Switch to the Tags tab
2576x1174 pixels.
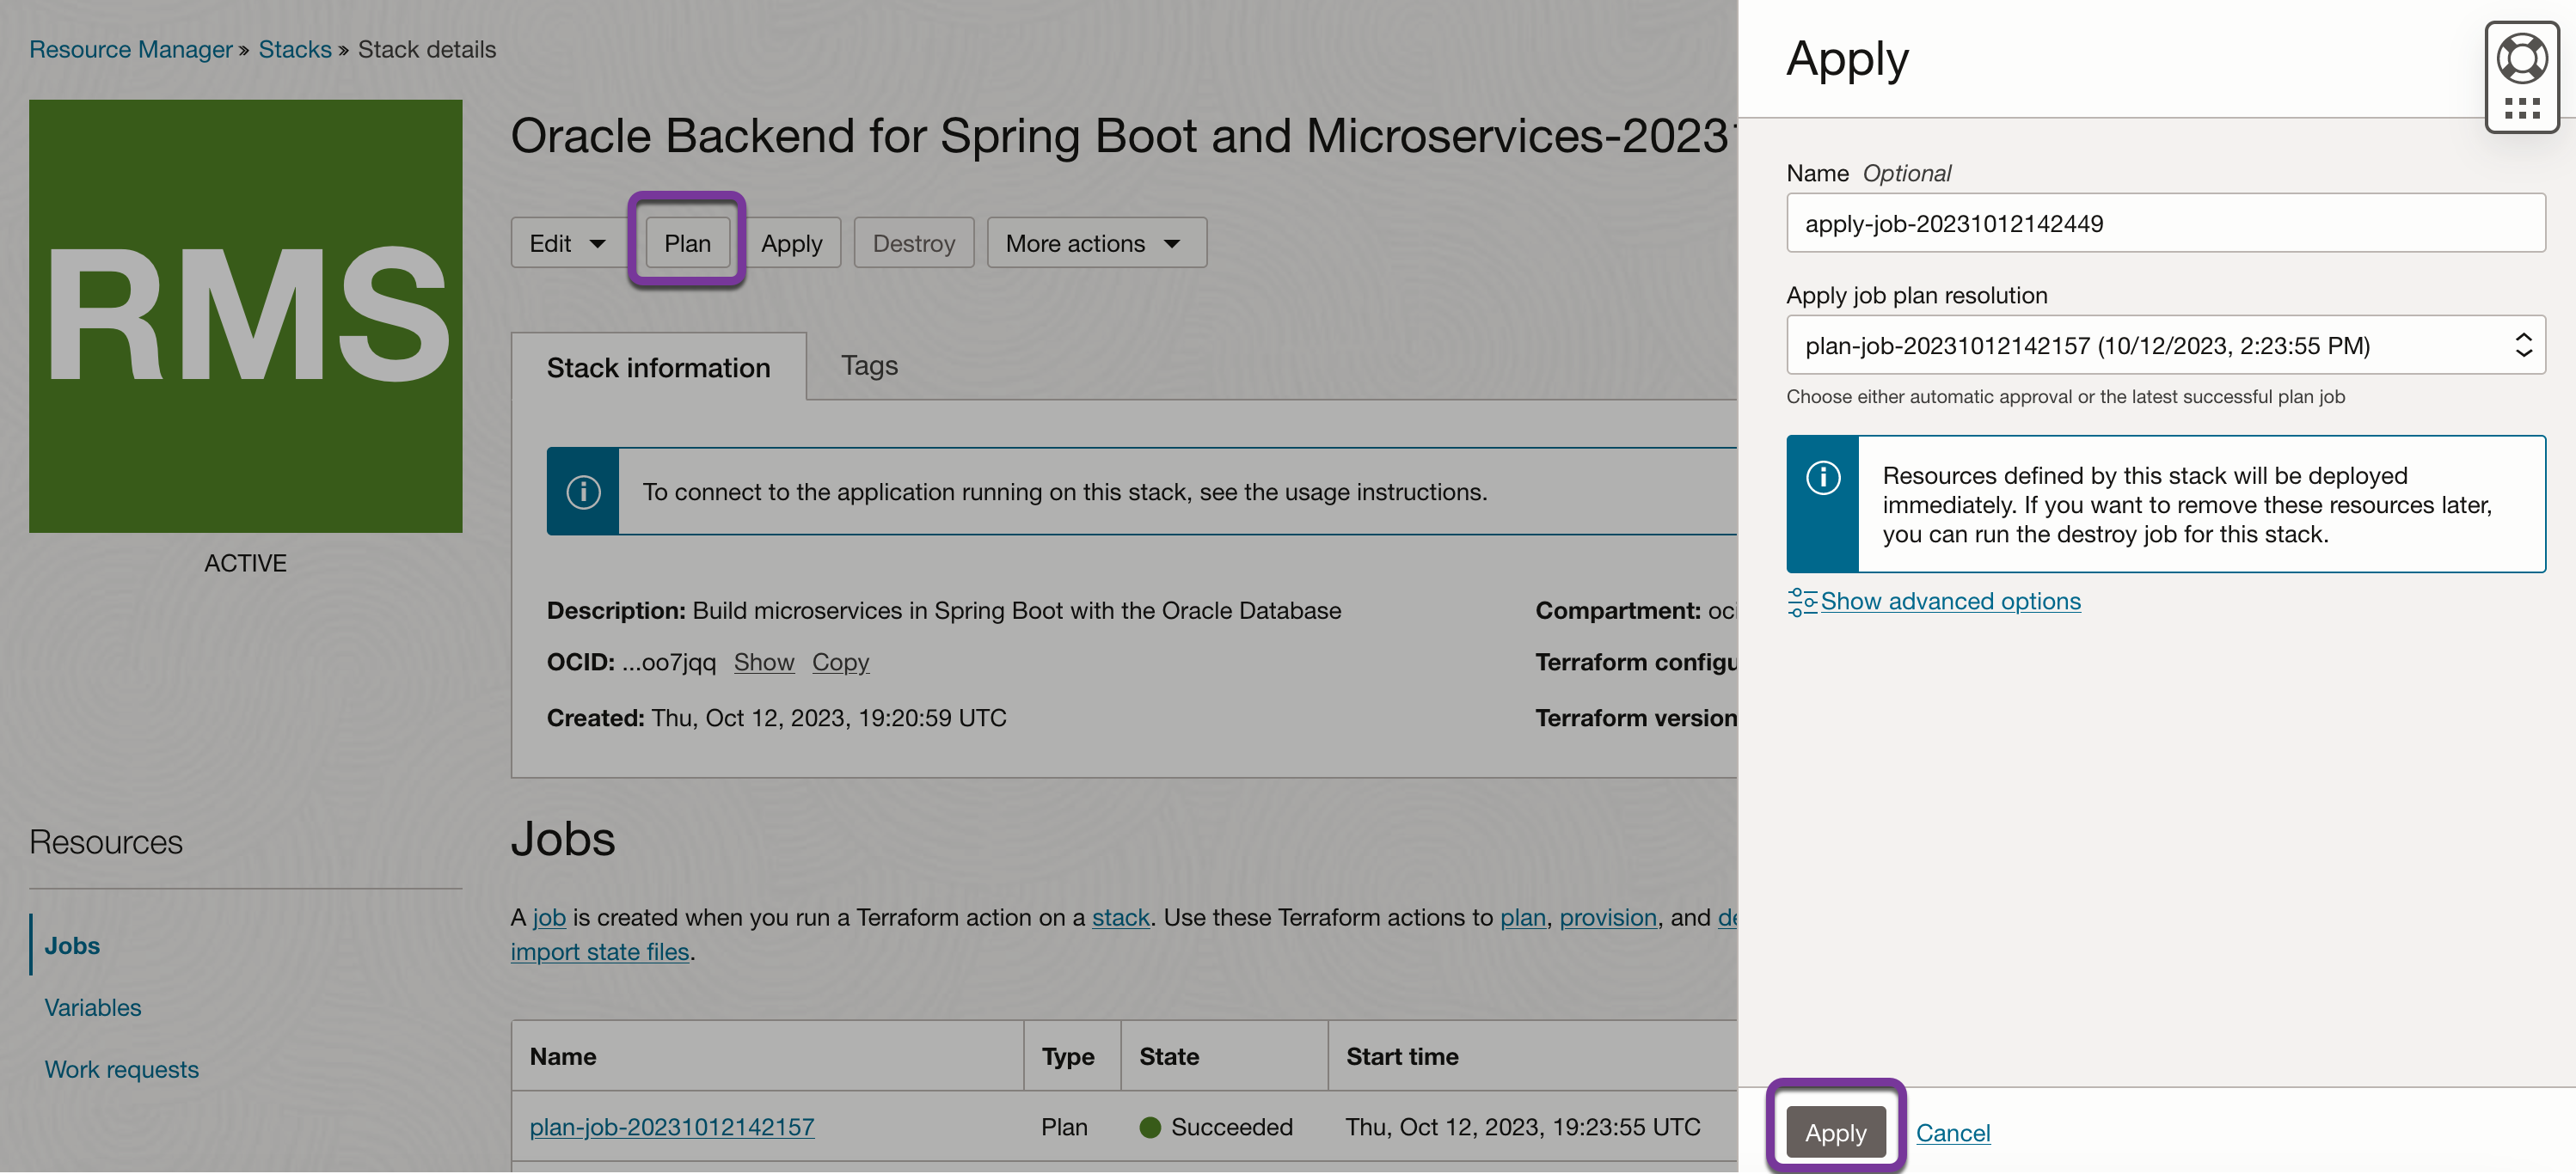[x=868, y=365]
